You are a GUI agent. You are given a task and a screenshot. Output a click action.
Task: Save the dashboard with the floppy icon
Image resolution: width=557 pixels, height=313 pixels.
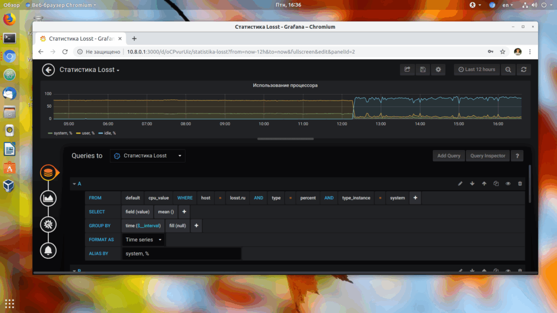[423, 70]
